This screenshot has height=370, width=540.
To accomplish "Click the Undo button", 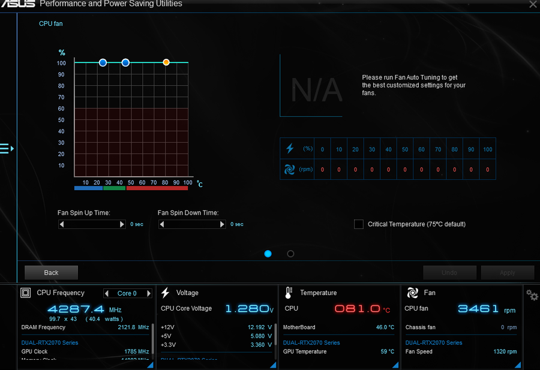I will (x=449, y=273).
